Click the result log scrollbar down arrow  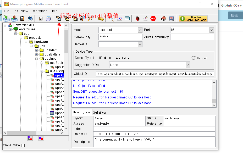point(214,105)
